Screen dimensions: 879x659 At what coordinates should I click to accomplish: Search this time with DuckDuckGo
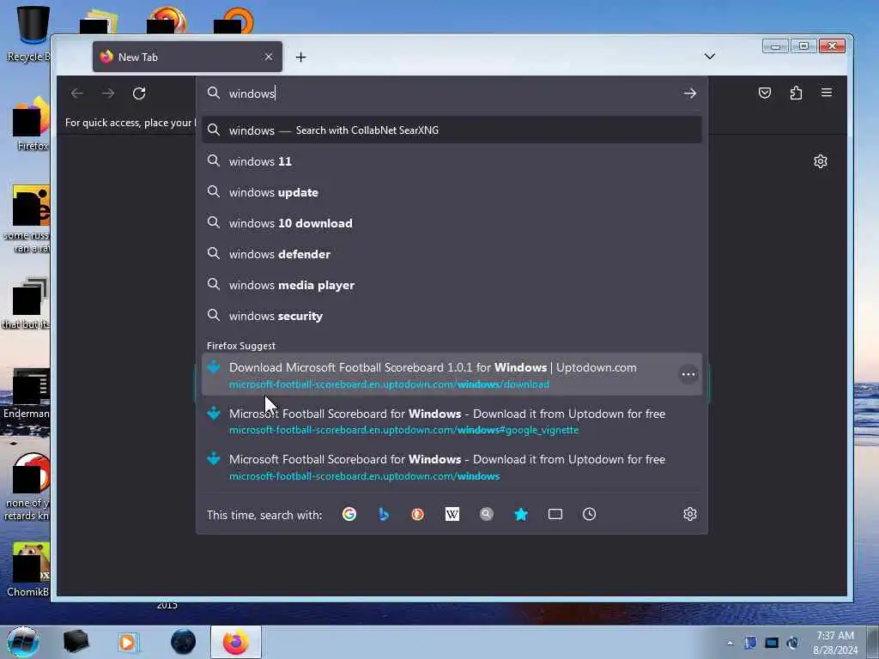(418, 514)
